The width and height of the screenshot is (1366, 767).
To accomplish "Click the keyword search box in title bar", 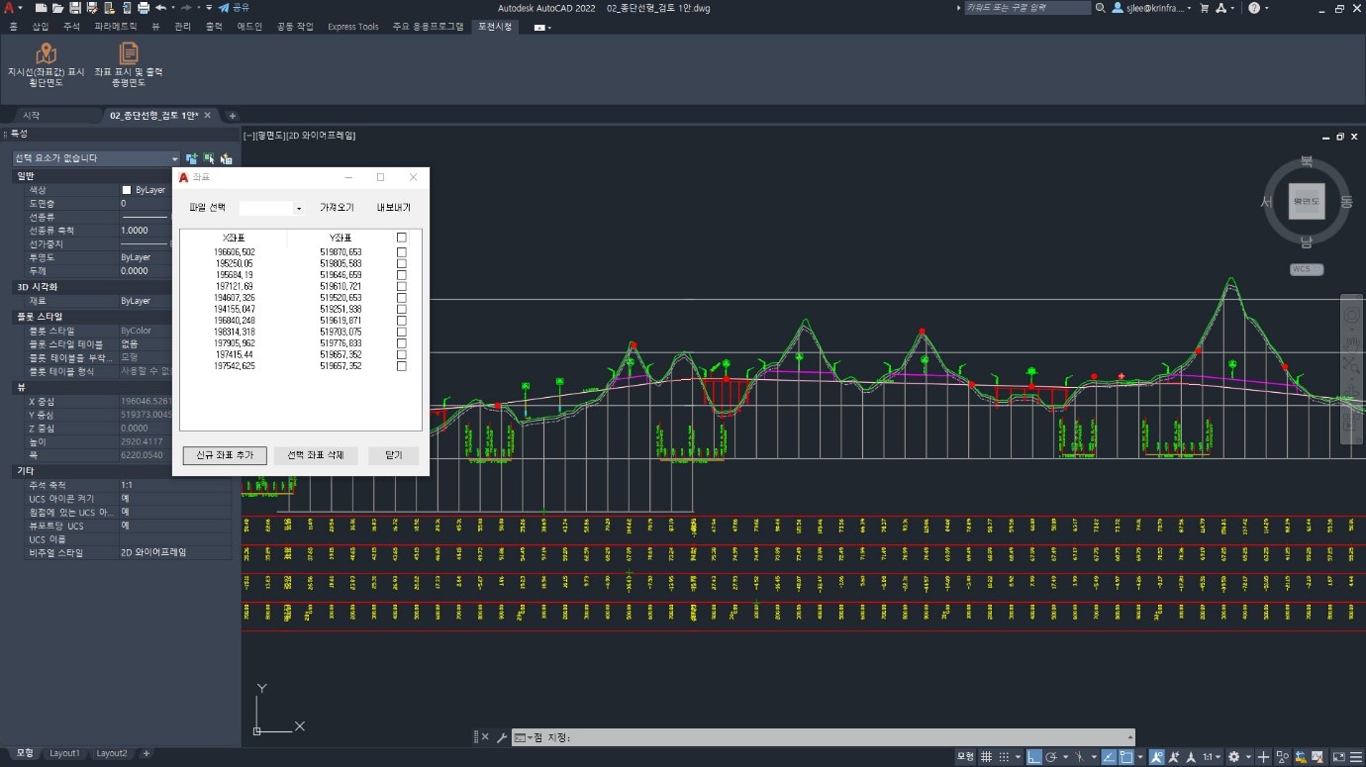I will [x=1027, y=8].
